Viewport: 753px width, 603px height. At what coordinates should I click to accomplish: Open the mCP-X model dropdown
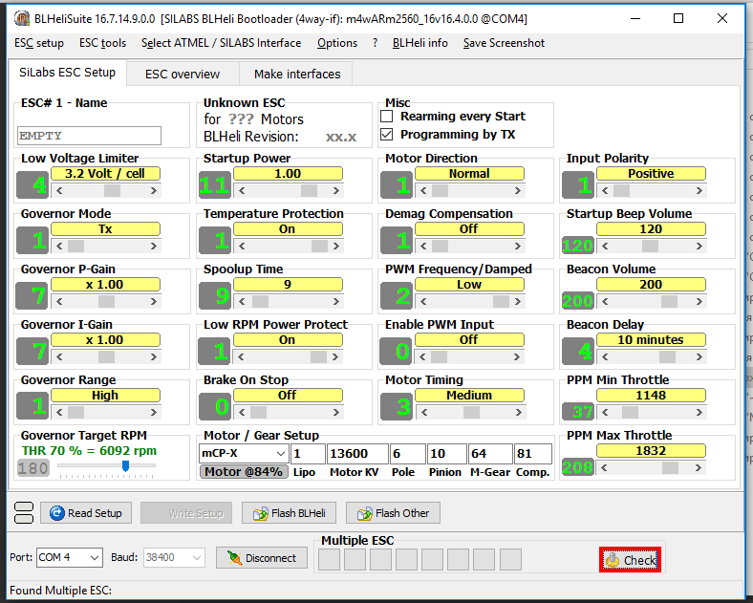(280, 453)
